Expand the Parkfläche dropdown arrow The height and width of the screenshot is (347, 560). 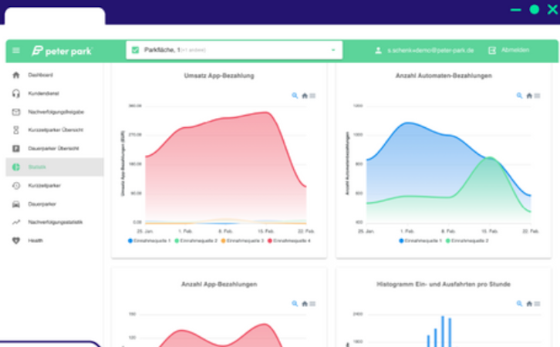(333, 50)
